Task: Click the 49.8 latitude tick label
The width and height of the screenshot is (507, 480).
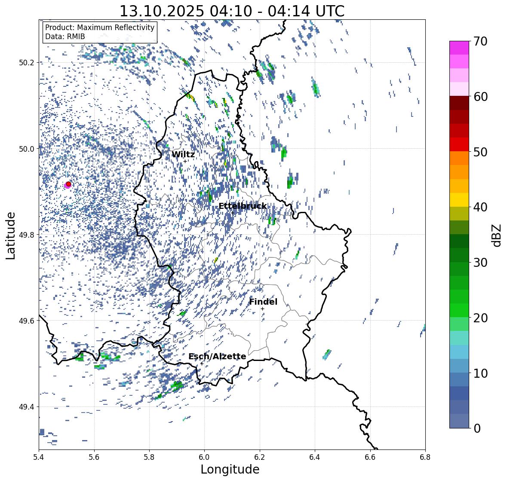Action: tap(27, 235)
